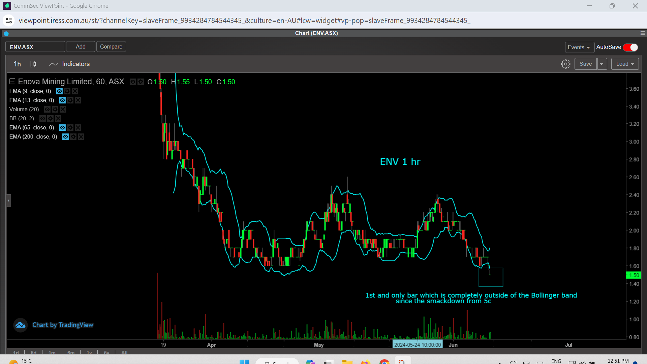This screenshot has width=647, height=364.
Task: Open the weather widget showing 15°C
Action: [20, 361]
